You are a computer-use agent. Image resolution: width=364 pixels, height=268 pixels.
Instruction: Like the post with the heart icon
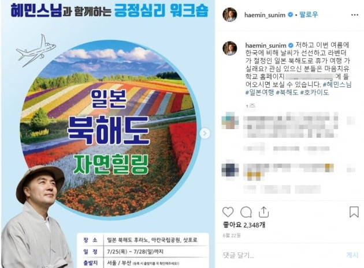228,212
